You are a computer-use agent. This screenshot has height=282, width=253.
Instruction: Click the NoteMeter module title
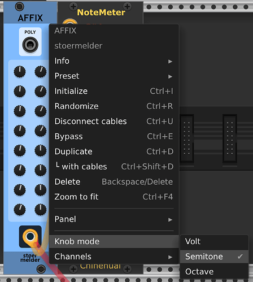(101, 12)
